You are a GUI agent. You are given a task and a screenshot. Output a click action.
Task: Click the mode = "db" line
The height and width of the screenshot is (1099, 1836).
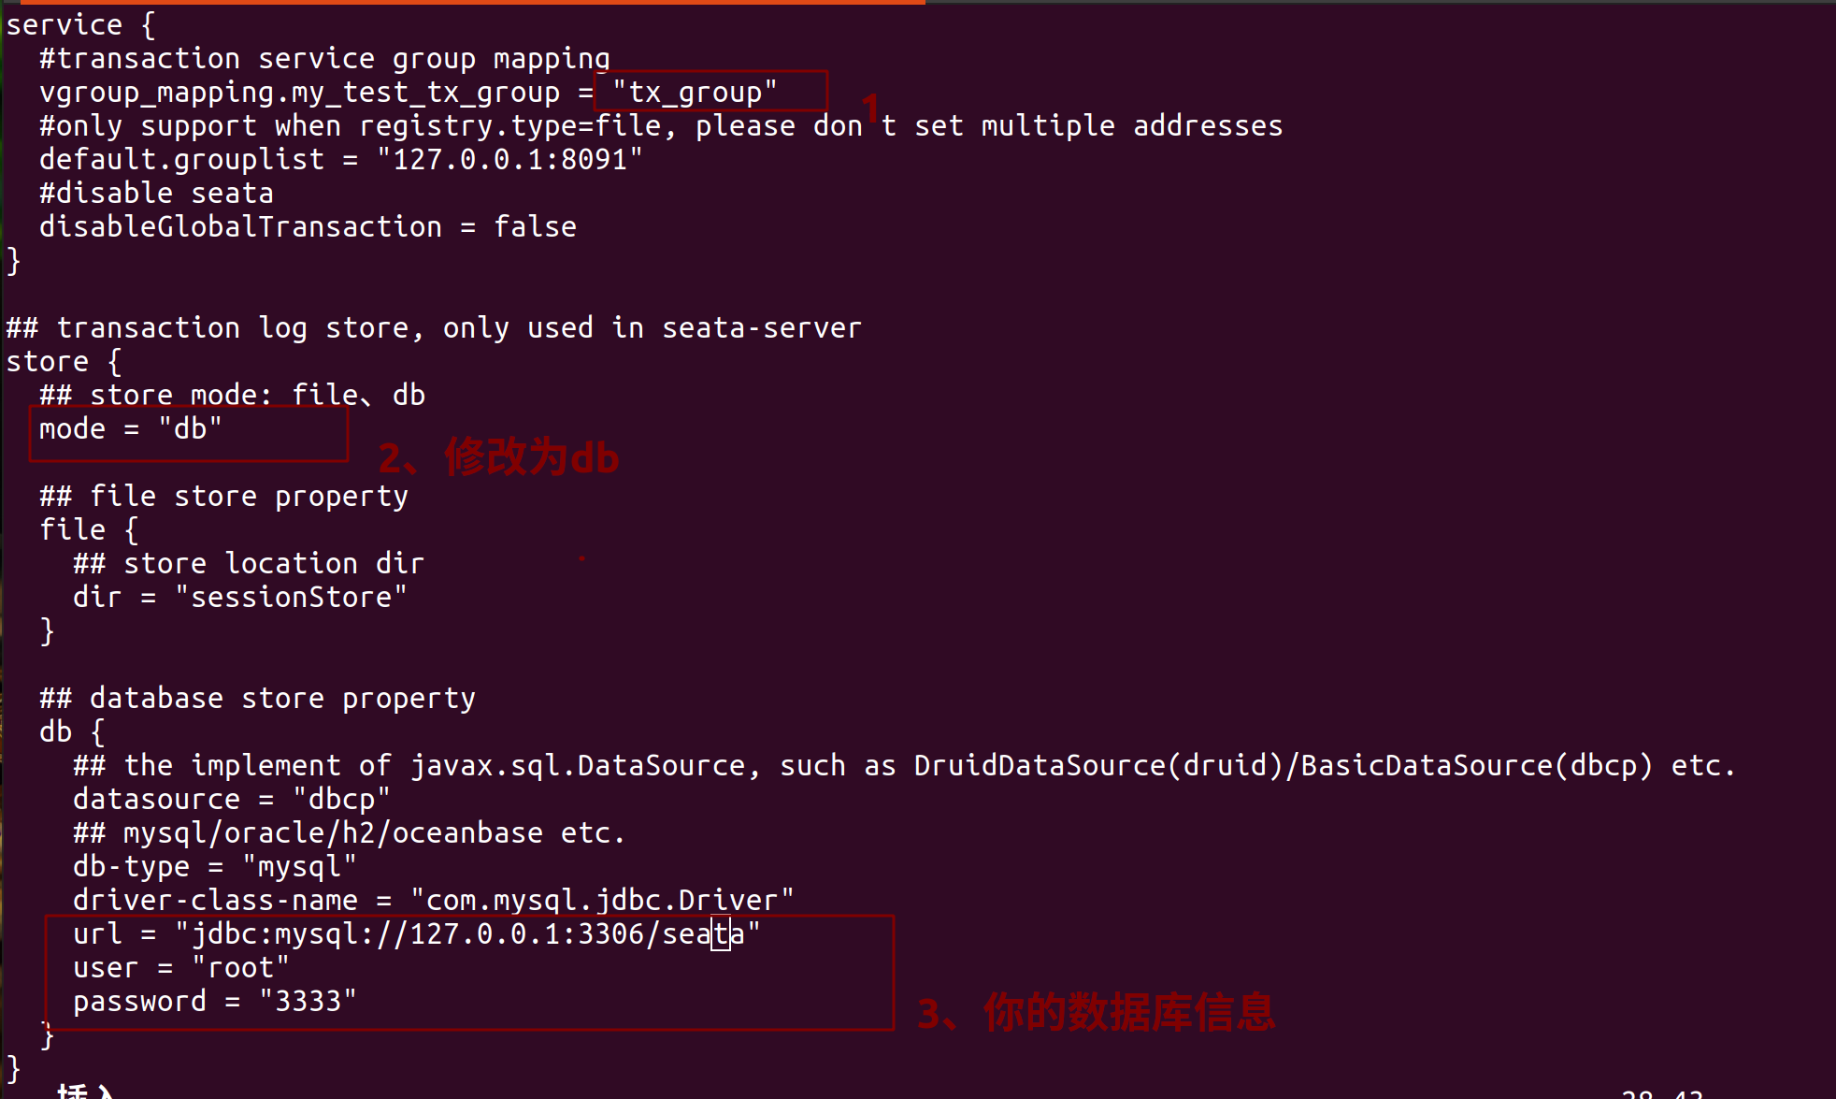[130, 428]
